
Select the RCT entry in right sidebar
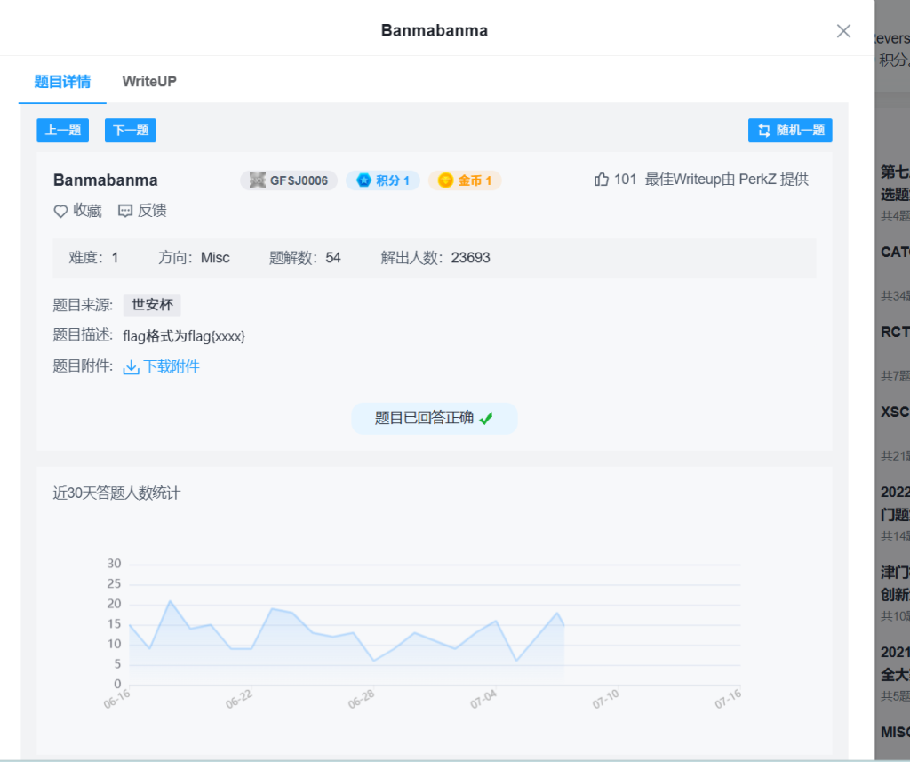click(x=895, y=333)
